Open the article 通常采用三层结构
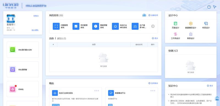Viewport: 220px width, 106px height. pos(191,102)
